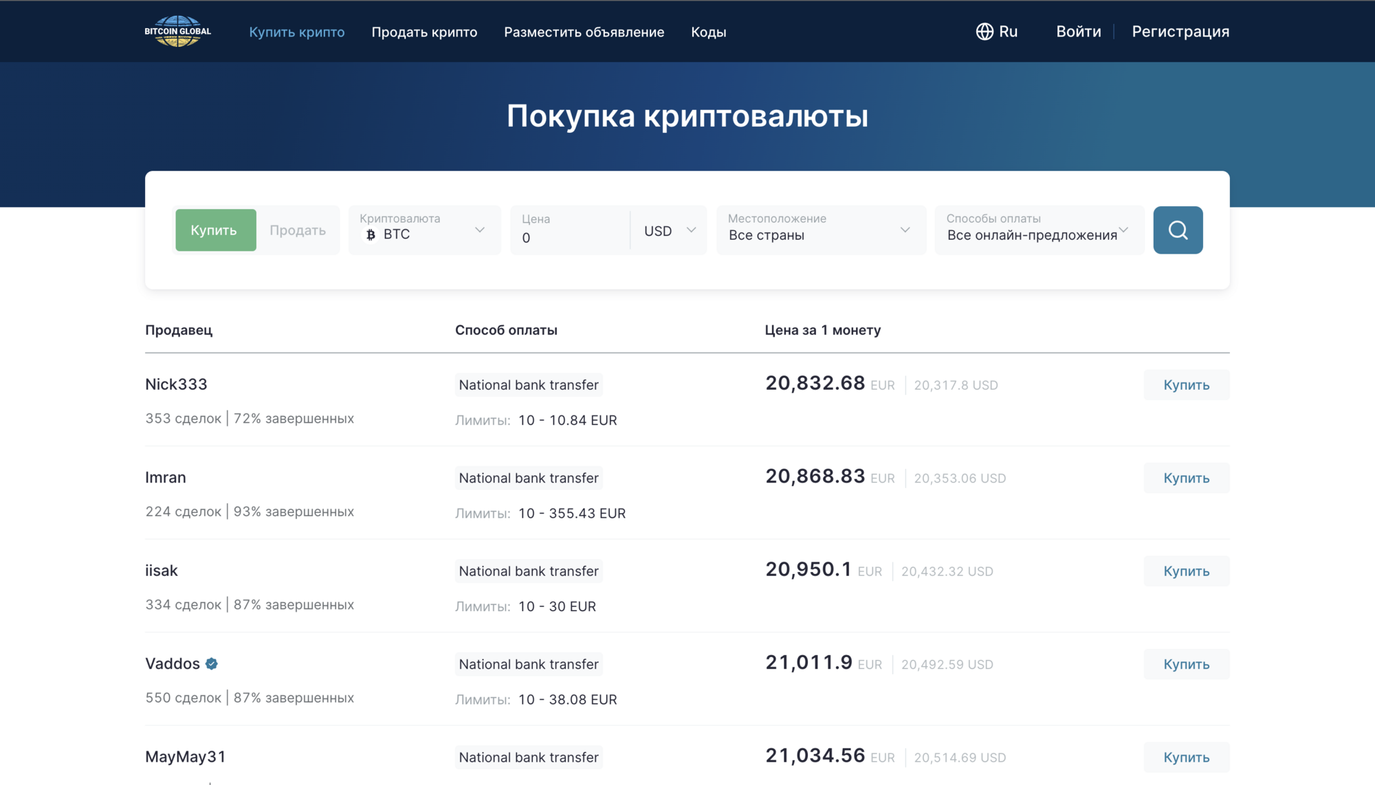Click the search magnifier icon
Viewport: 1375px width, 785px height.
1178,230
